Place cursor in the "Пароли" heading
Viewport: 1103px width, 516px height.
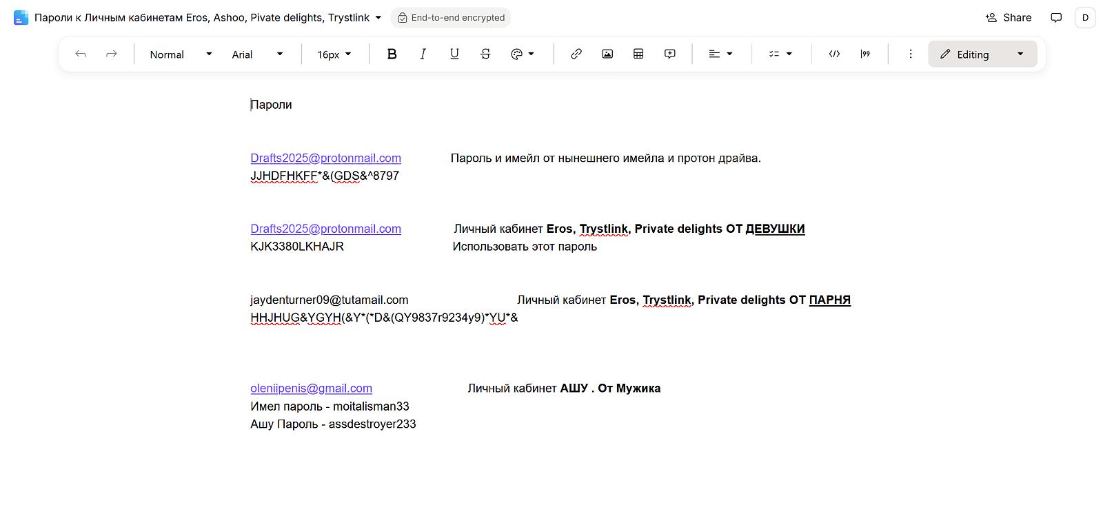pos(271,105)
